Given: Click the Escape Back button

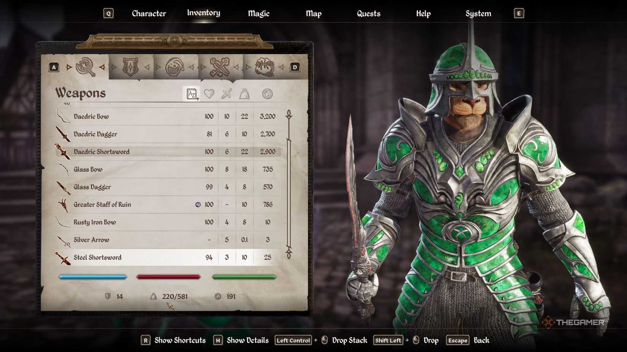Looking at the screenshot, I should point(467,340).
